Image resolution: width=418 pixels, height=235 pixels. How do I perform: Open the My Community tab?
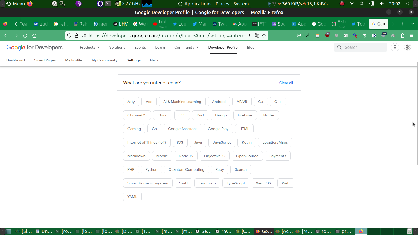(x=104, y=60)
